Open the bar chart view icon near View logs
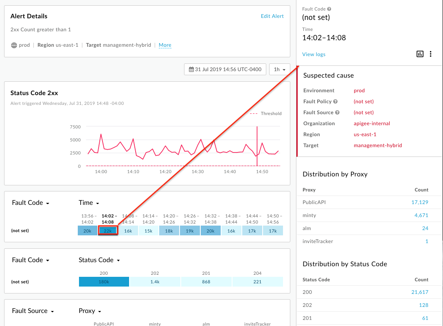This screenshot has width=443, height=326. point(420,54)
